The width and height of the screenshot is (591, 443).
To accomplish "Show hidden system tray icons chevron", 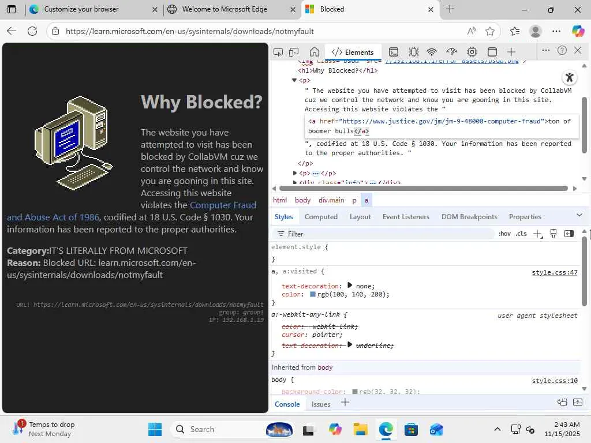I will pos(498,429).
